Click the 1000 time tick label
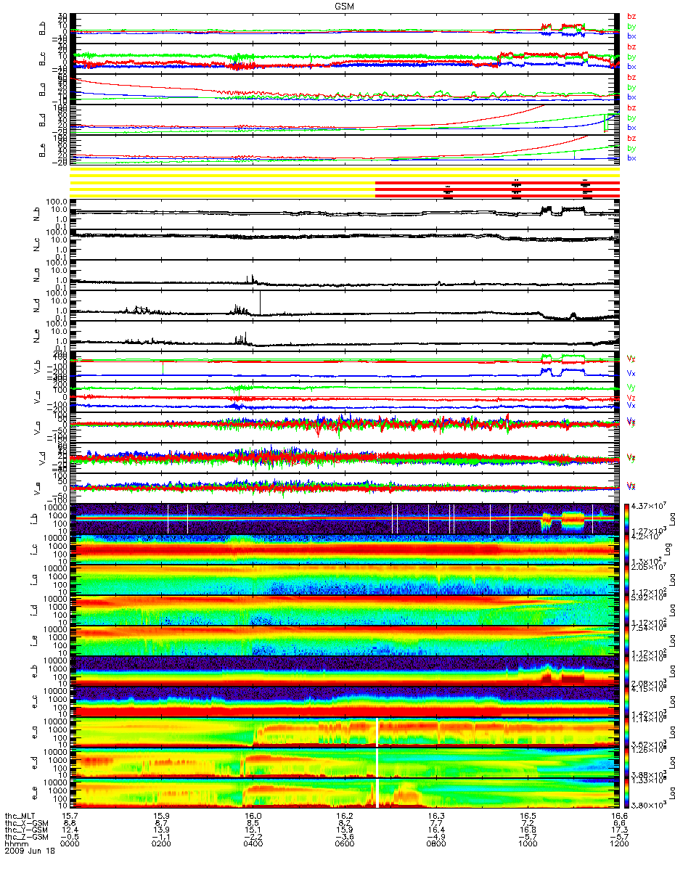 [x=528, y=842]
